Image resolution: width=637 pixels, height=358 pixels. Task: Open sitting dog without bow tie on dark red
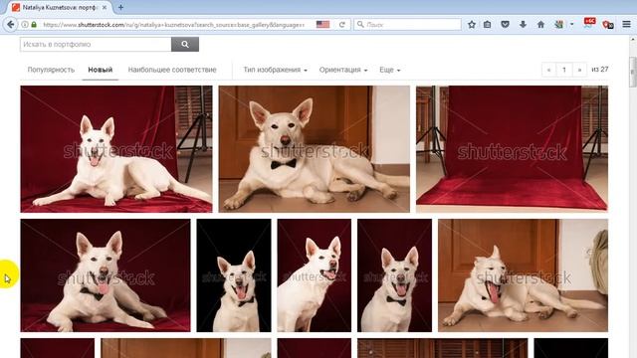coord(315,275)
